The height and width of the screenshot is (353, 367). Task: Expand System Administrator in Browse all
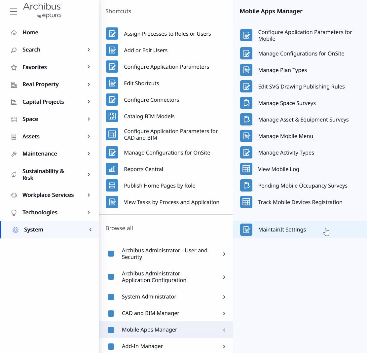click(224, 297)
